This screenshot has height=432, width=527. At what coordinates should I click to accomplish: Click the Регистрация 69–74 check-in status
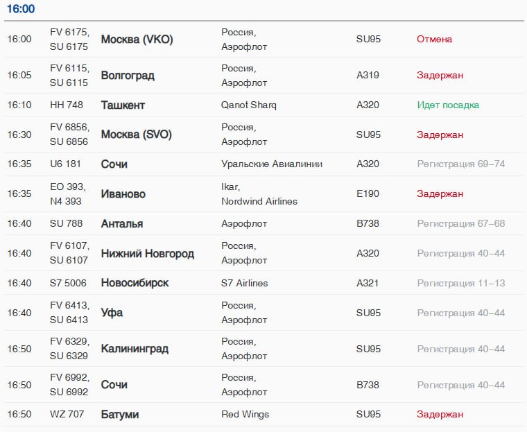point(461,164)
